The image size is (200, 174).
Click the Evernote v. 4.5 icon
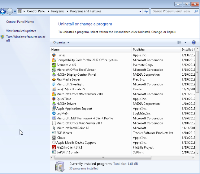coord(54,65)
